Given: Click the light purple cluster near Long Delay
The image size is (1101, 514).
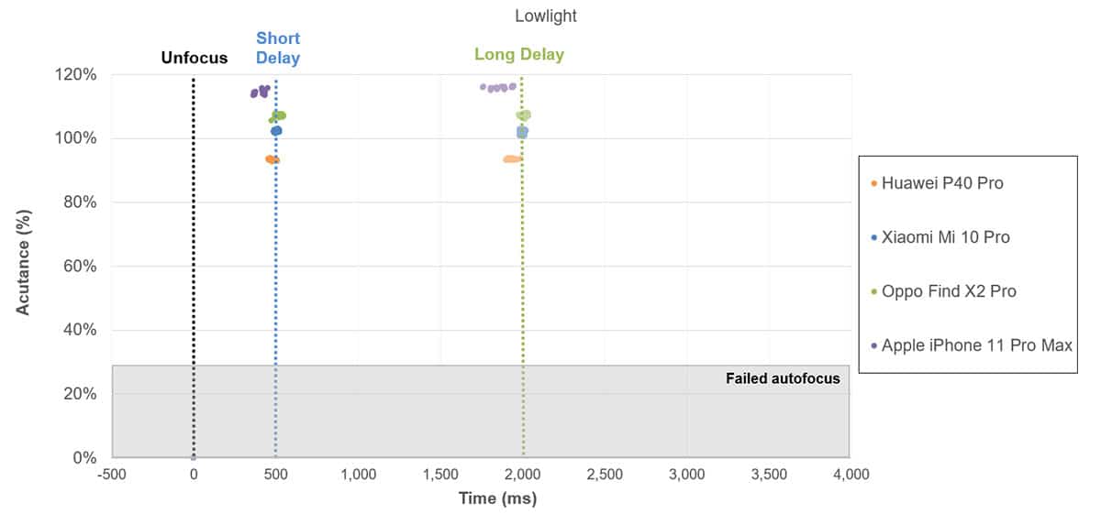Looking at the screenshot, I should (x=498, y=88).
